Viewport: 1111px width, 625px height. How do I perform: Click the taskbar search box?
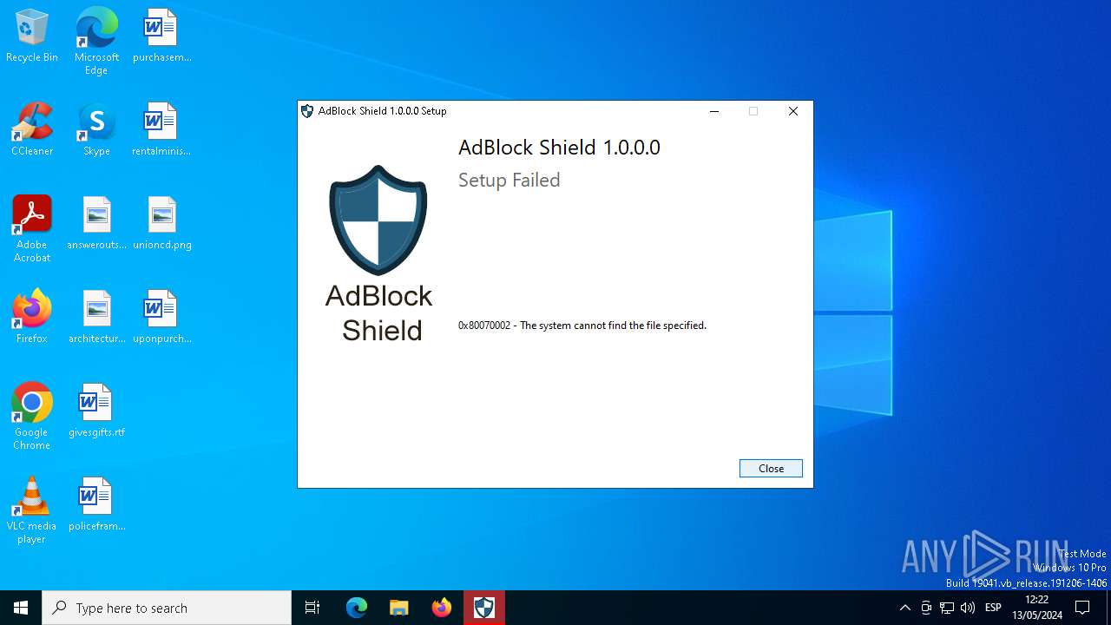pos(167,608)
